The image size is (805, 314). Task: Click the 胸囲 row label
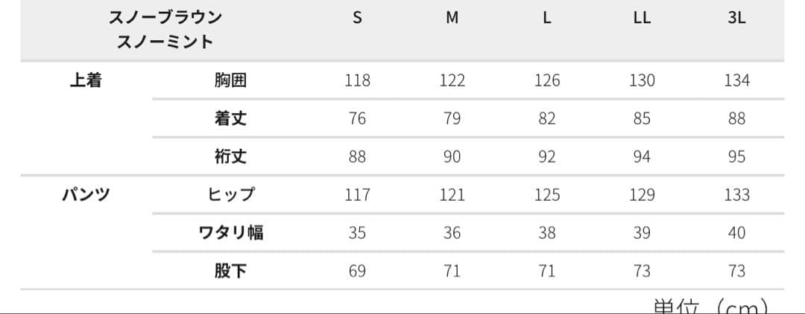[230, 80]
